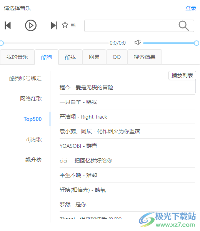Select the dj热歌 chart

point(34,139)
